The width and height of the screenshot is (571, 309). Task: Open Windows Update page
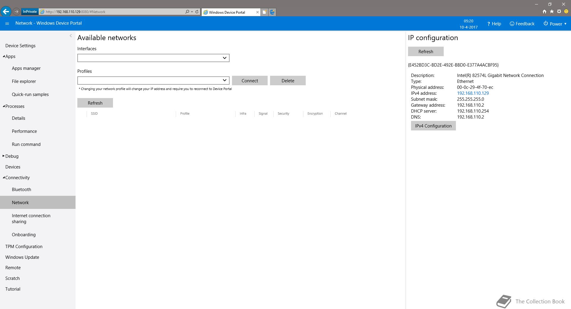[22, 257]
